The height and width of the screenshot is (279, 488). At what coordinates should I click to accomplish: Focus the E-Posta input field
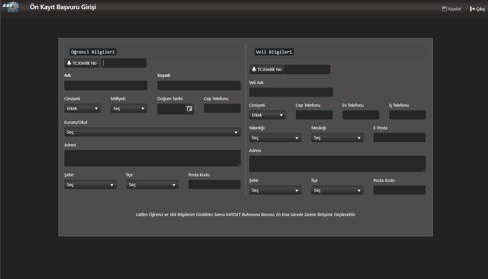point(399,138)
